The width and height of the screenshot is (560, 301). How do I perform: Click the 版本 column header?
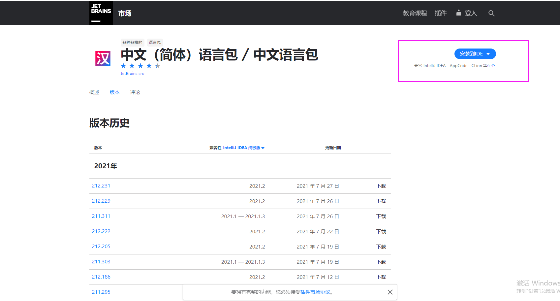98,148
